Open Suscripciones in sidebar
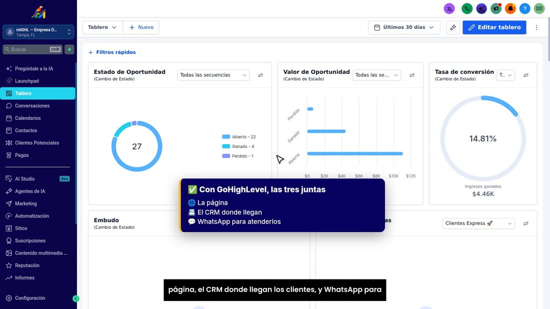The width and height of the screenshot is (550, 309). (37, 240)
